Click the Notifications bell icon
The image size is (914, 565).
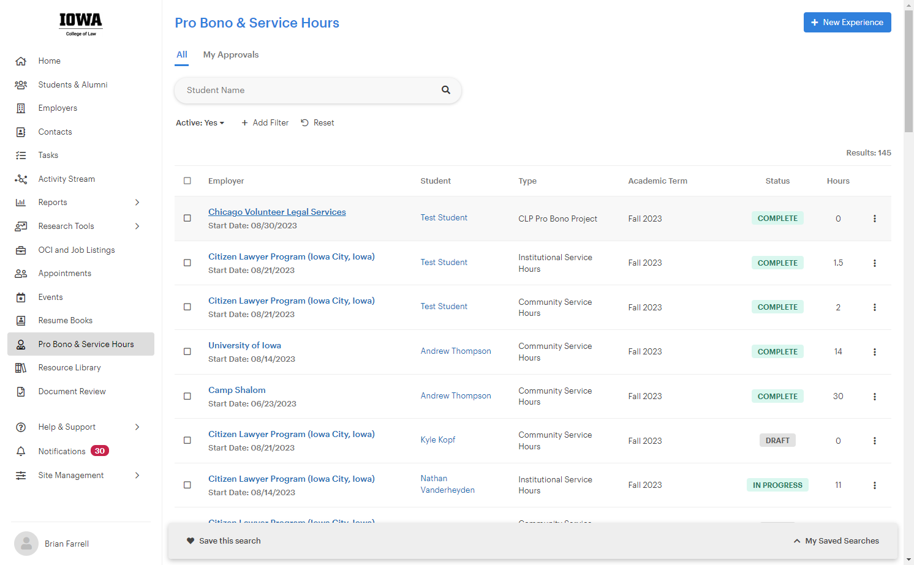pyautogui.click(x=21, y=451)
